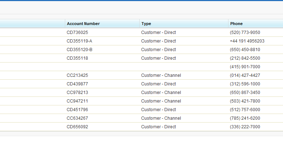Viewport: 283px width, 149px height.
Task: Click phone number (415) 901-7000
Action: (245, 67)
